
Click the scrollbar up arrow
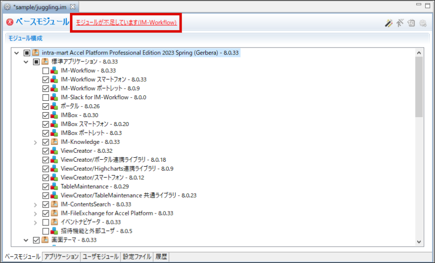pyautogui.click(x=419, y=53)
